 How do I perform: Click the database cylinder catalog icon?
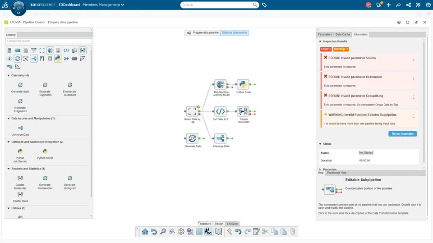(50, 59)
